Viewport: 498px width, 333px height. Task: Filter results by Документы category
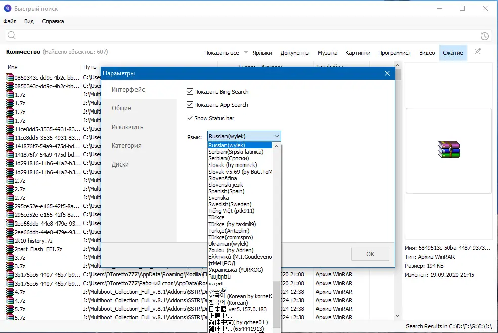pyautogui.click(x=295, y=53)
